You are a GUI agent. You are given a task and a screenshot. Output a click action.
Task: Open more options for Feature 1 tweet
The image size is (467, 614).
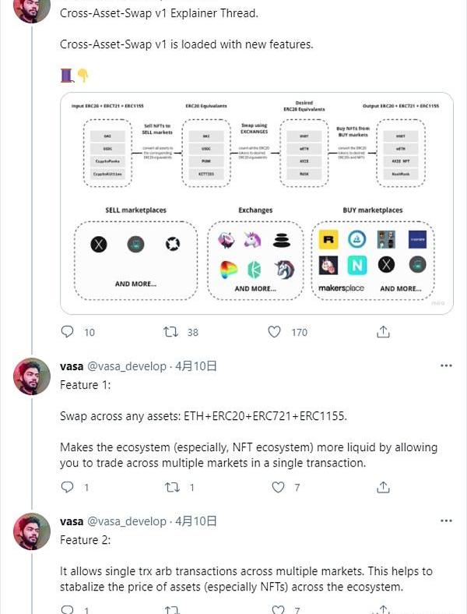click(446, 365)
